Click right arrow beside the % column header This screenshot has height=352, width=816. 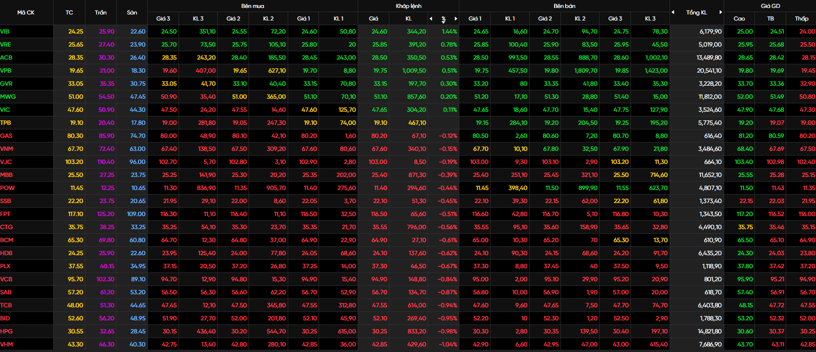tap(456, 19)
